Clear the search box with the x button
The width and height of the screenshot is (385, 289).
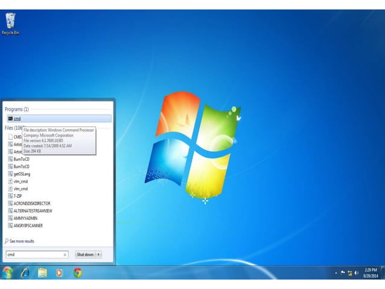pyautogui.click(x=65, y=255)
